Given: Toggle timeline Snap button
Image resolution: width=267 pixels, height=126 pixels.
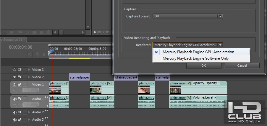Looking at the screenshot, I should (30, 55).
